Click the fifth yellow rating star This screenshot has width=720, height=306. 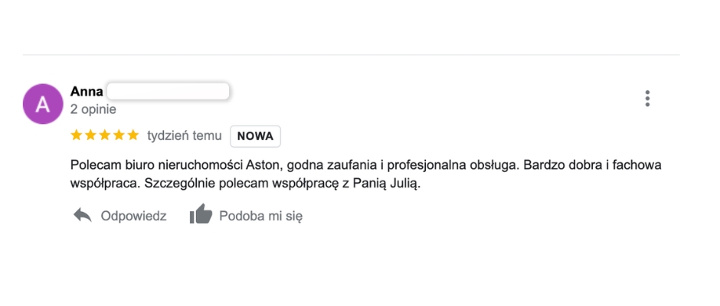click(x=133, y=135)
